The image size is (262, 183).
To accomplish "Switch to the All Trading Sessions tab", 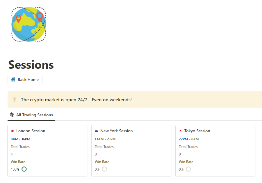I will point(31,115).
